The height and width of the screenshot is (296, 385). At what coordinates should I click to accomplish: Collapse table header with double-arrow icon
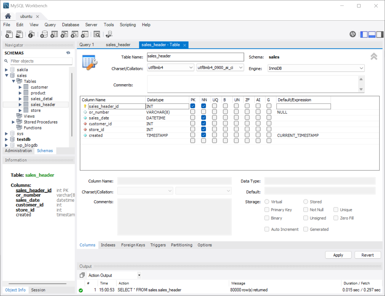pyautogui.click(x=374, y=57)
